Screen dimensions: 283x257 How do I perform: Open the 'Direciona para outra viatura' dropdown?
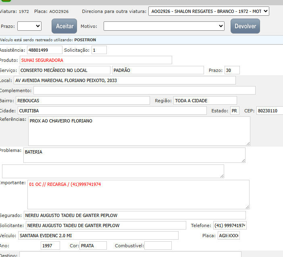click(x=208, y=11)
